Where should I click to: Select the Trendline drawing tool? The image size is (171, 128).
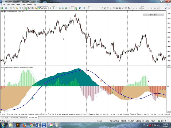pos(102,8)
